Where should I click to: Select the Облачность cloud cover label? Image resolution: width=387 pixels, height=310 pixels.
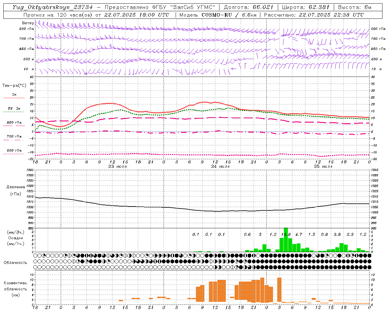coord(15,262)
